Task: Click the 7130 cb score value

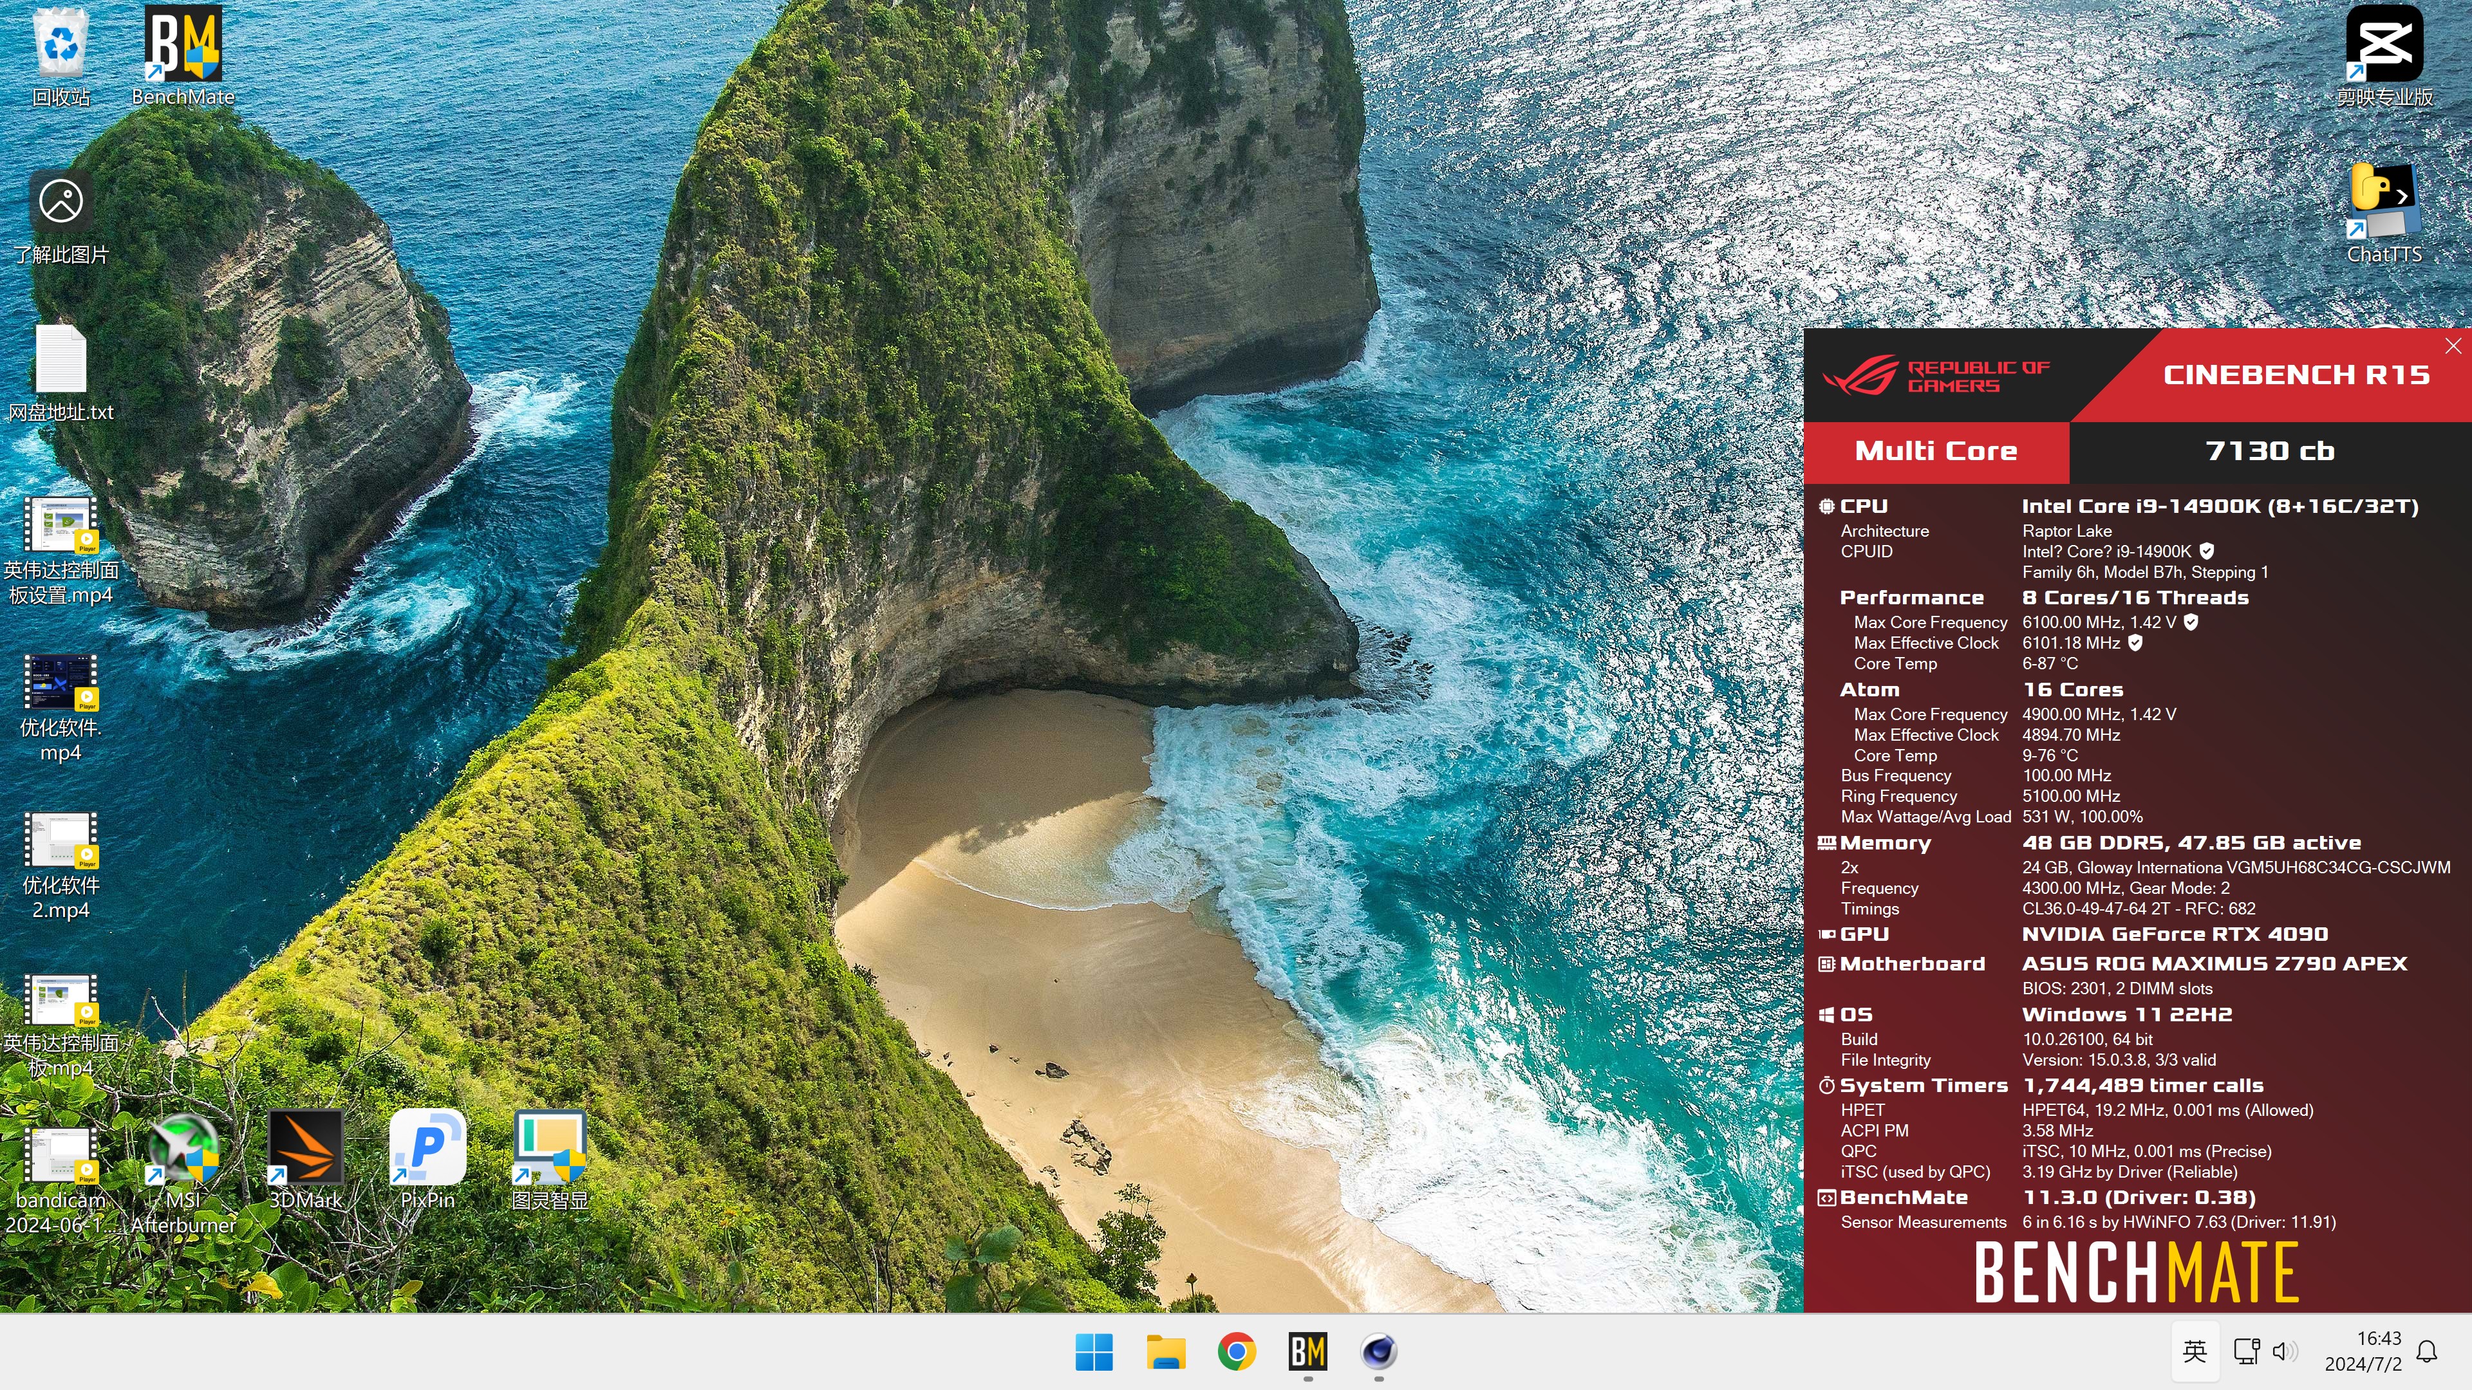Action: tap(2269, 451)
